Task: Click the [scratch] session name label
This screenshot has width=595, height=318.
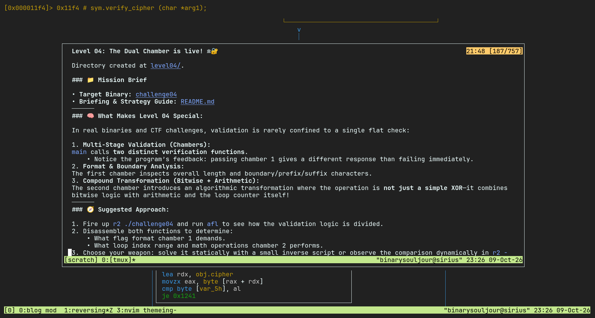Action: (81, 260)
